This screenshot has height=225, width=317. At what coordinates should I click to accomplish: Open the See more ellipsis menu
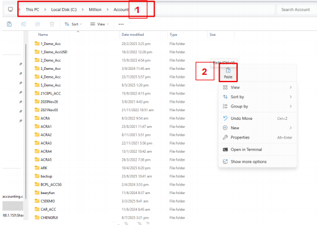point(121,24)
